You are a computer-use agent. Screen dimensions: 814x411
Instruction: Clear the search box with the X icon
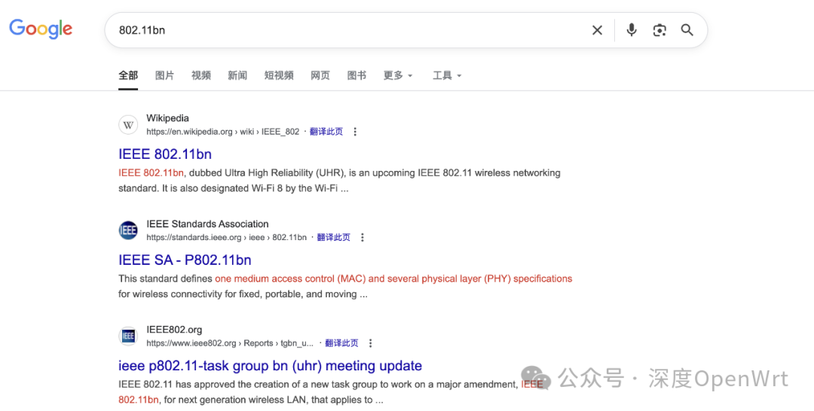[x=597, y=30]
